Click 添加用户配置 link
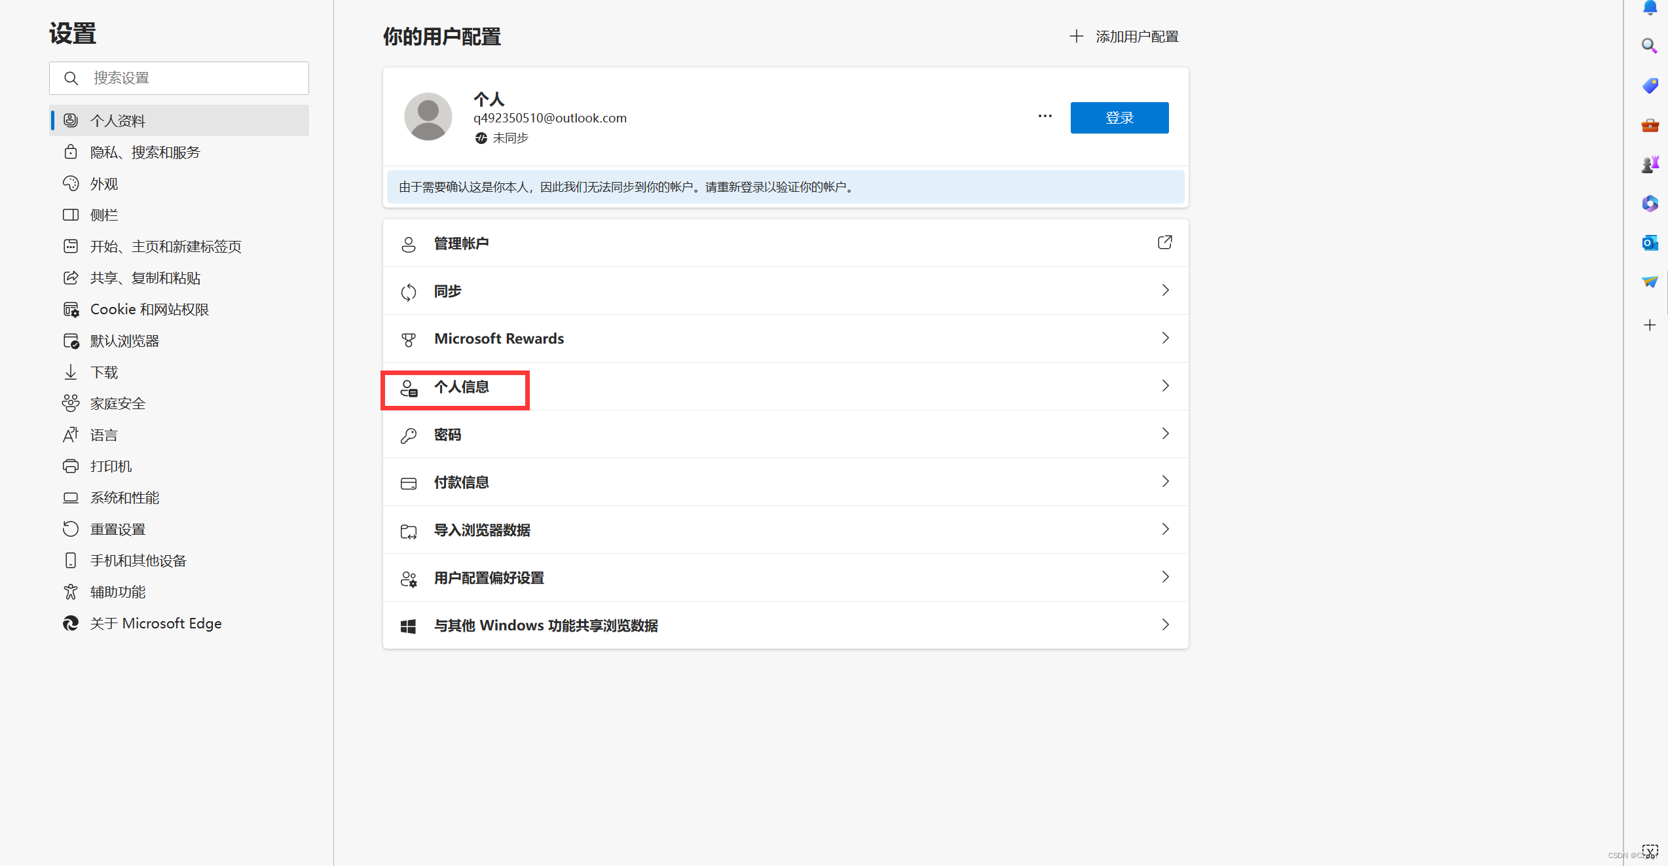This screenshot has height=866, width=1668. coord(1124,37)
